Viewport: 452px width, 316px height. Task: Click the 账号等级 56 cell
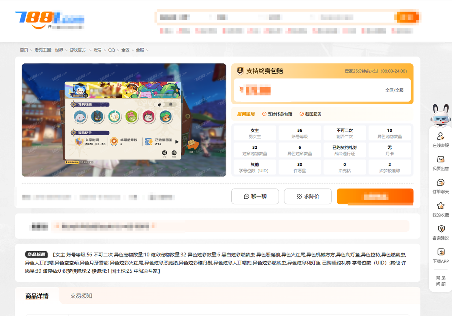[300, 133]
